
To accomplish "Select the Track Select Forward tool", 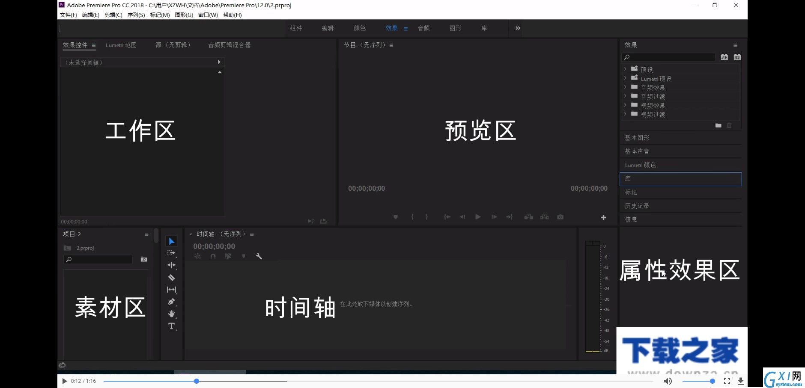I will 171,253.
